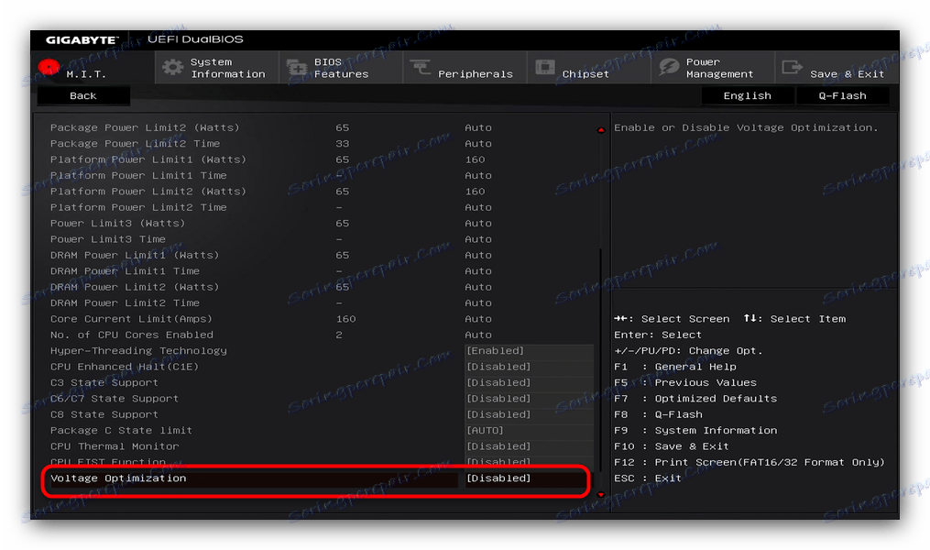Switch to System Information tab
Image resolution: width=930 pixels, height=550 pixels.
(x=216, y=67)
